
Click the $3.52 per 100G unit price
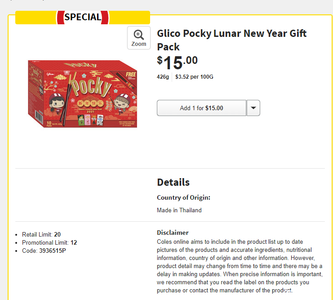tap(194, 77)
